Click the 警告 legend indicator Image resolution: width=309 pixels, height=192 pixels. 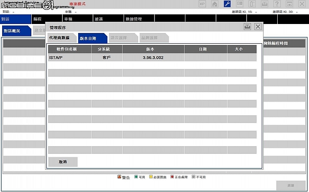point(119,177)
